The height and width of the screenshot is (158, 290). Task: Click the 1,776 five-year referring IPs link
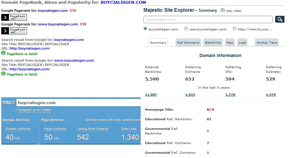pos(230,95)
